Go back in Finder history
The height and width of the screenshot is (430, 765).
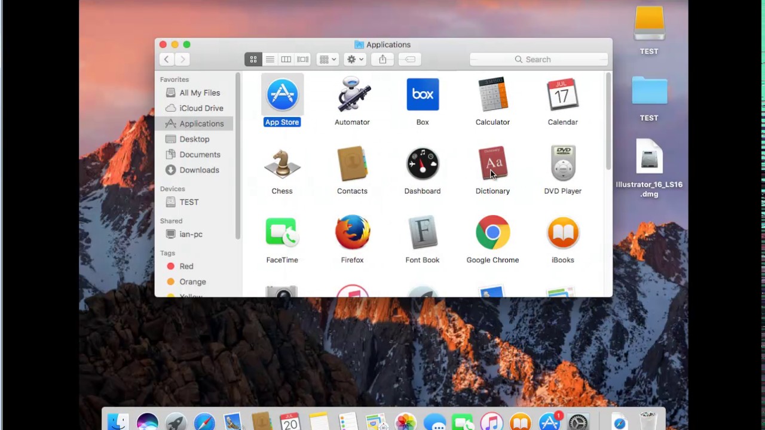[167, 59]
